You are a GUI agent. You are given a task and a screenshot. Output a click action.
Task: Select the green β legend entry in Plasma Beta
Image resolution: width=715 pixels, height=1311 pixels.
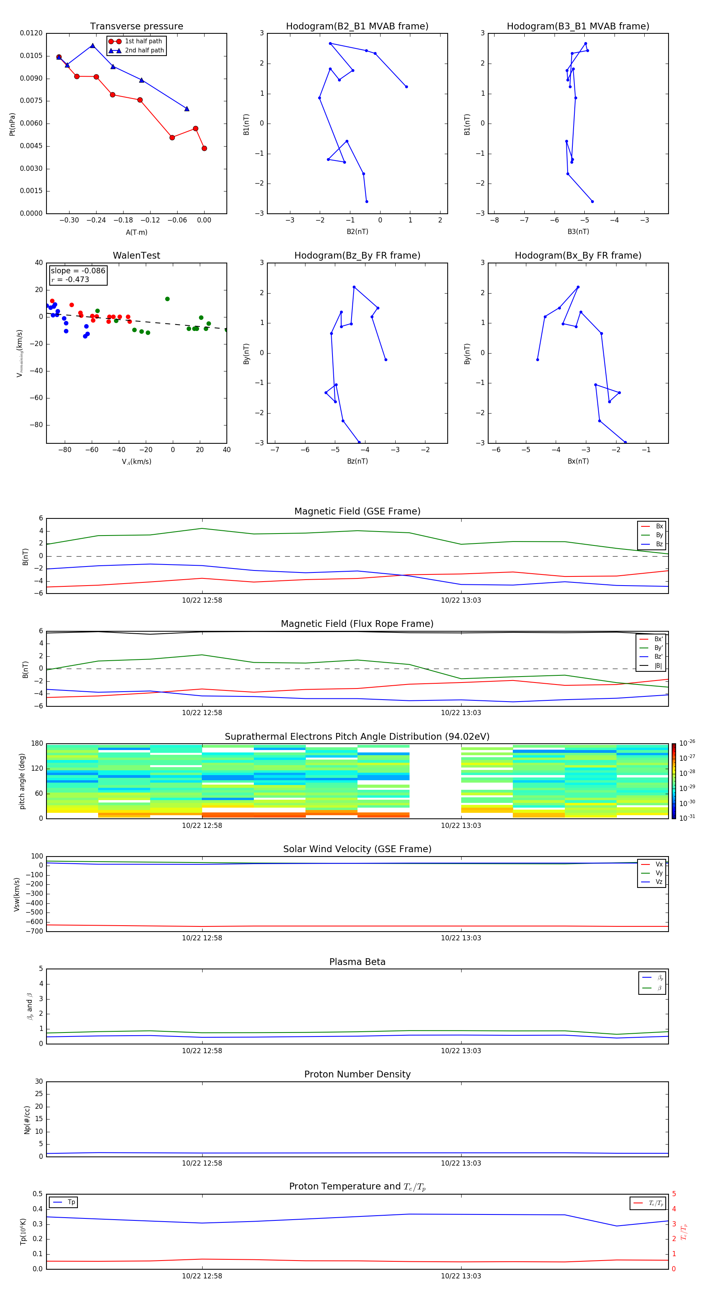652,988
